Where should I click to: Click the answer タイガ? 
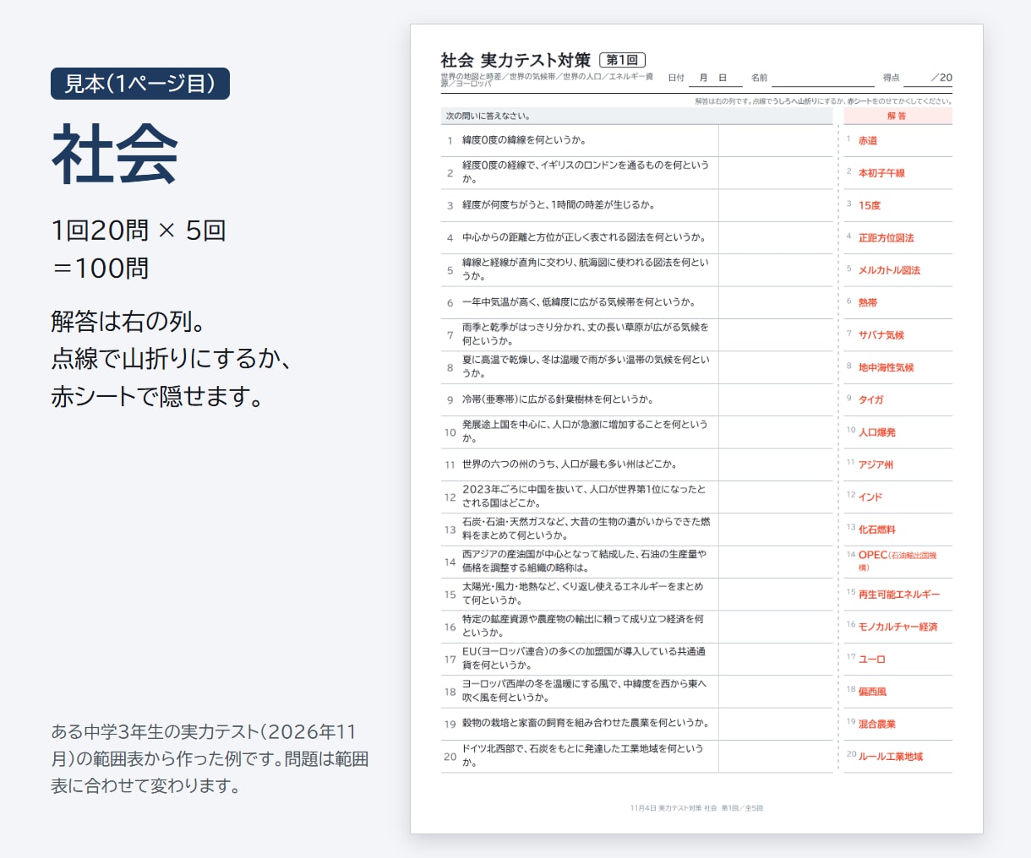pyautogui.click(x=871, y=399)
